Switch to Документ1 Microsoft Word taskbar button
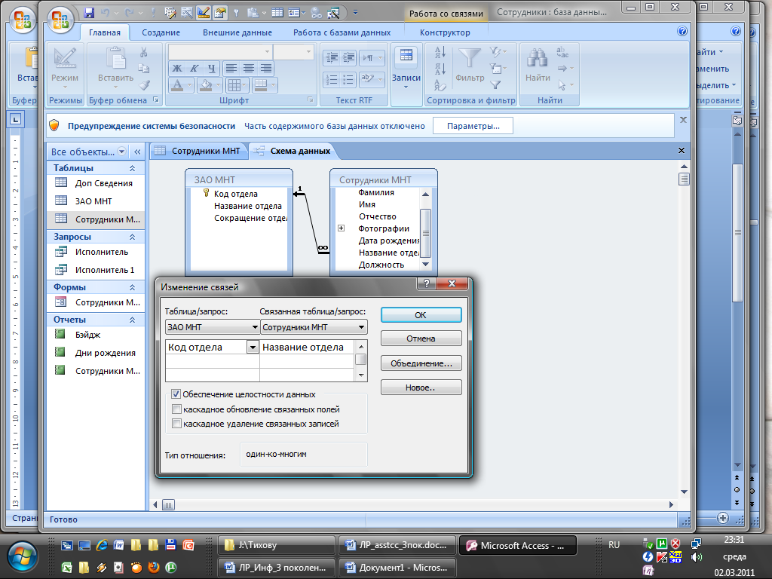 397,567
